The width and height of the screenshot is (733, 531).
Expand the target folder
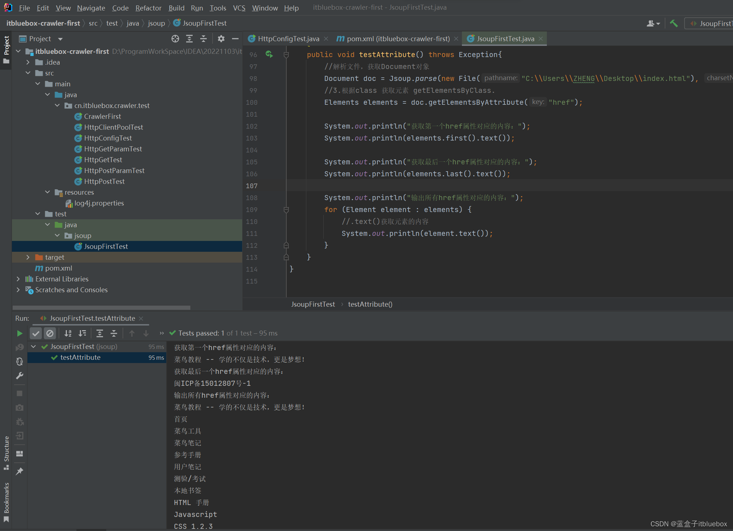pyautogui.click(x=28, y=257)
